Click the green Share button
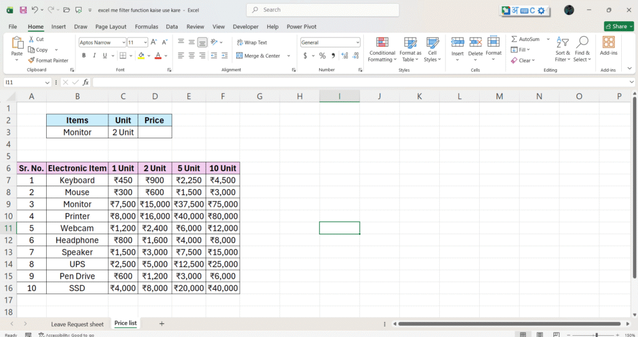Screen dimensions: 638x337 click(x=619, y=26)
